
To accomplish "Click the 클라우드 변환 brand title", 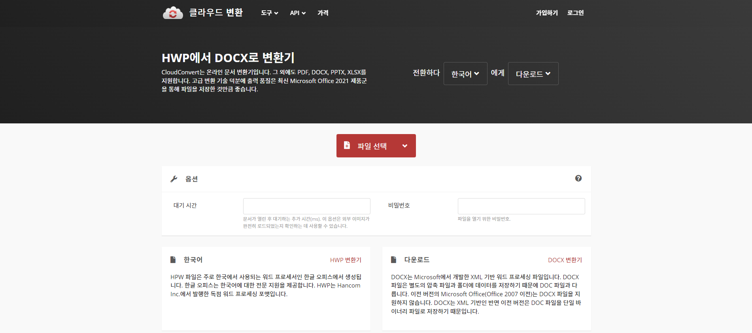I will point(216,13).
